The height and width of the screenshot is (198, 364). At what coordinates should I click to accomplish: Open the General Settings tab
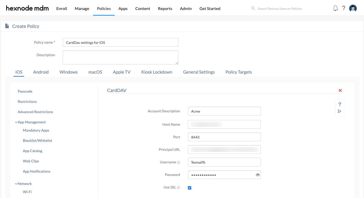(199, 72)
